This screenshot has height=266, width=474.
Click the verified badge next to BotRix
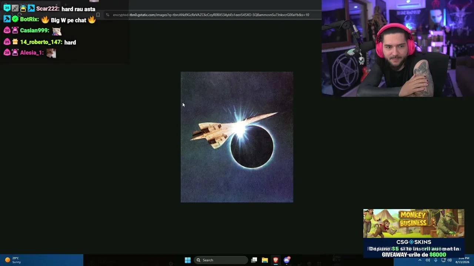click(15, 19)
